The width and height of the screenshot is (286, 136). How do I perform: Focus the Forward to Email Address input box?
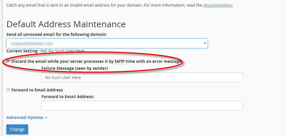tap(142, 106)
